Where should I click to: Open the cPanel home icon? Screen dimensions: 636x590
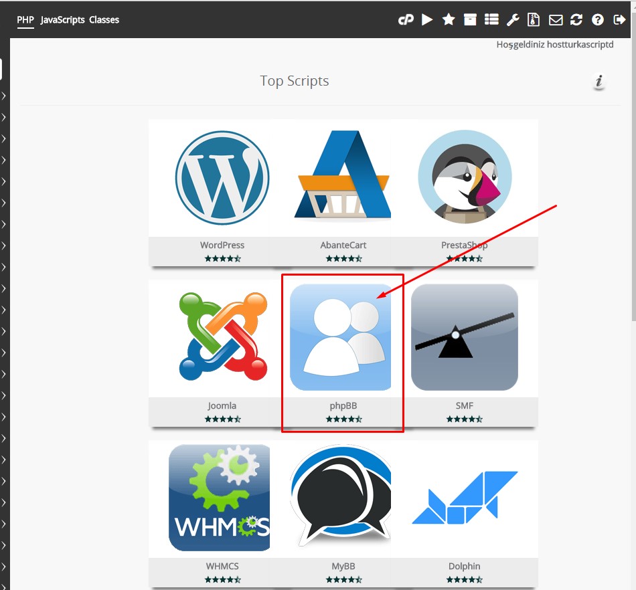(x=406, y=20)
